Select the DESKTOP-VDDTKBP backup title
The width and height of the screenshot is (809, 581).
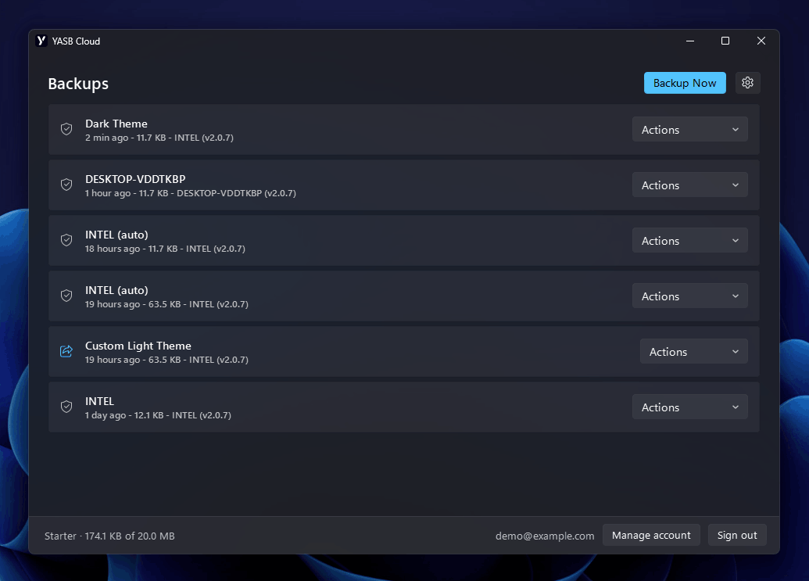[135, 179]
